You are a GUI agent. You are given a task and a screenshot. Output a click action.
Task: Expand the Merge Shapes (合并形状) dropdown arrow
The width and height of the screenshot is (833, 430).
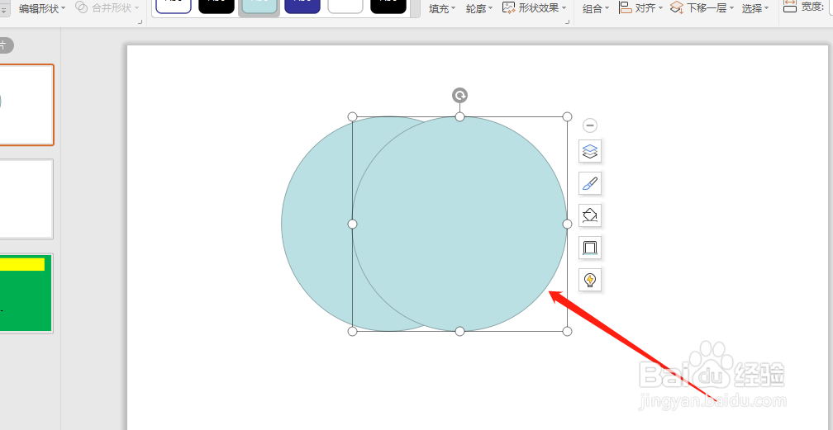click(136, 8)
